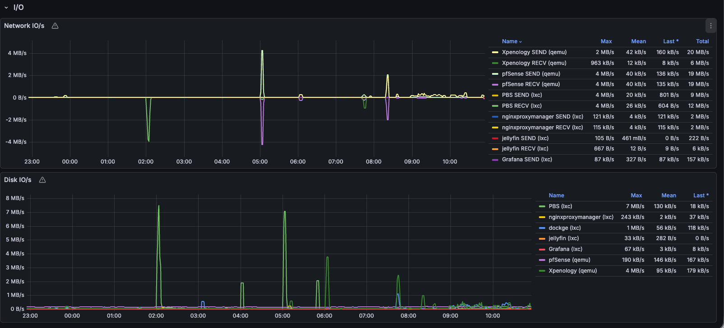724x328 pixels.
Task: Click color swatch for Grafana SEND (lxc)
Action: (495, 159)
